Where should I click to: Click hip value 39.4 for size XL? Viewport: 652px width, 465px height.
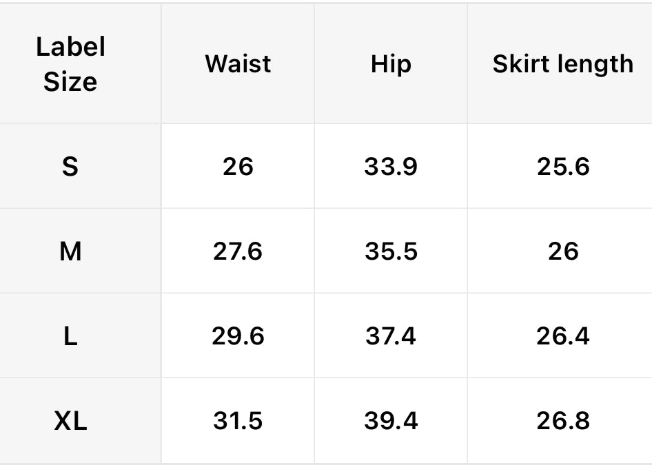pyautogui.click(x=391, y=421)
